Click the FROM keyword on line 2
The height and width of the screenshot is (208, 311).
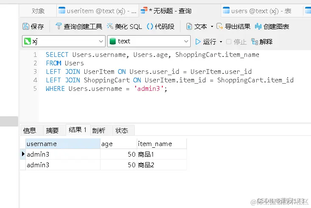[53, 63]
